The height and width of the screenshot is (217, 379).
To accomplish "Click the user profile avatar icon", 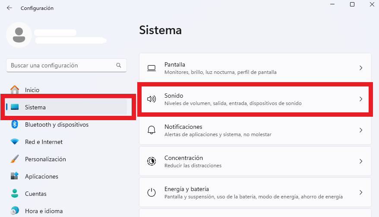I will (19, 35).
